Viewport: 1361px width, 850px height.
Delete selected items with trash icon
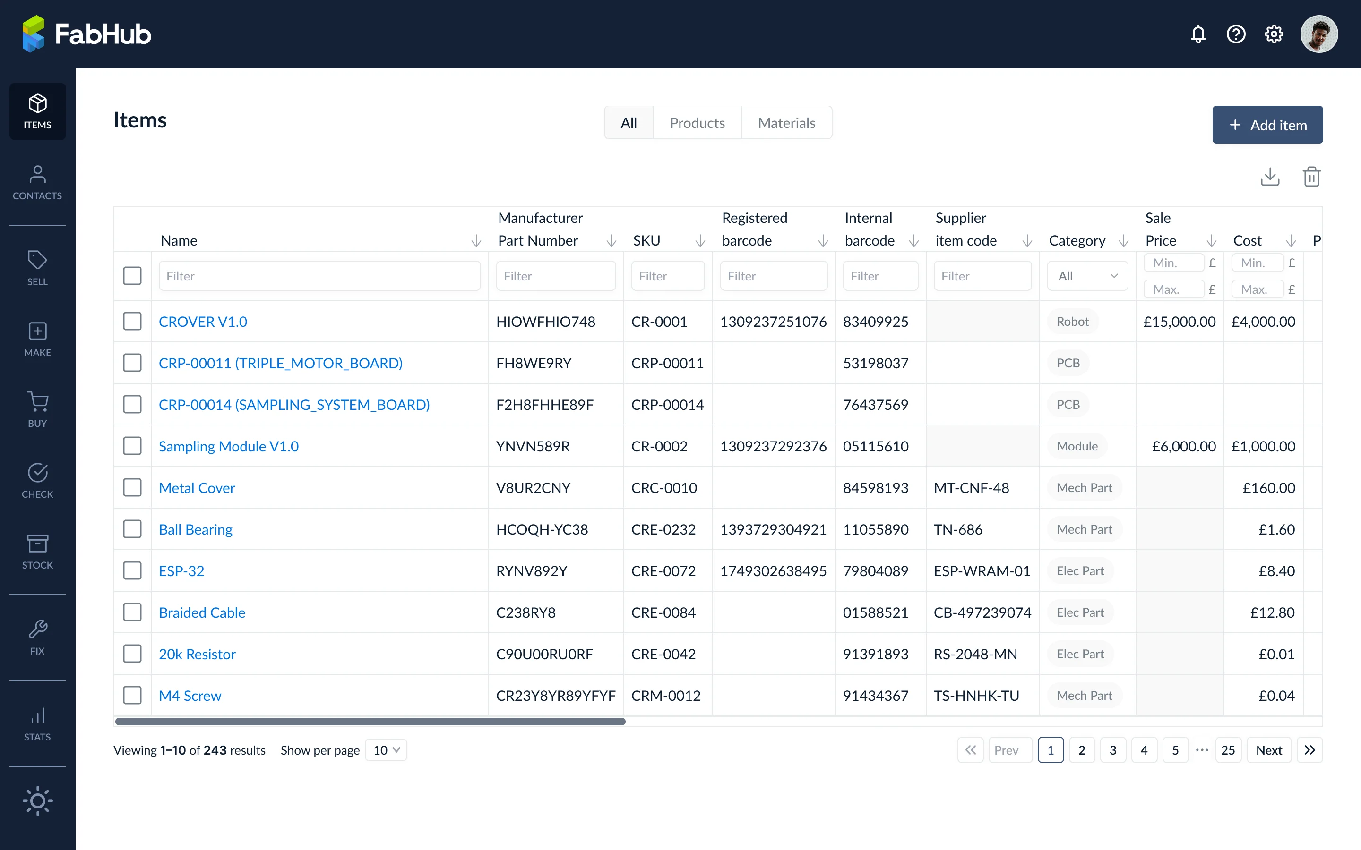1311,177
